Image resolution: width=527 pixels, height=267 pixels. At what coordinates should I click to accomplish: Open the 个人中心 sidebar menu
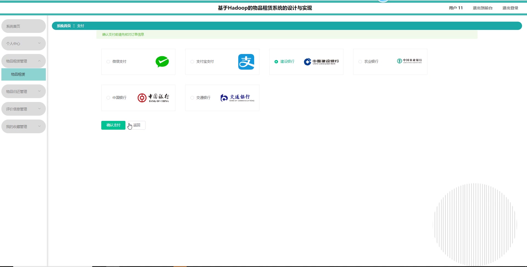[x=24, y=44]
